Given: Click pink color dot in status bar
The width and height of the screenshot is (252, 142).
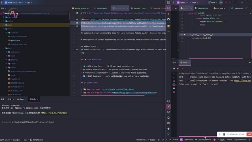Looking at the screenshot, I should (x=215, y=140).
